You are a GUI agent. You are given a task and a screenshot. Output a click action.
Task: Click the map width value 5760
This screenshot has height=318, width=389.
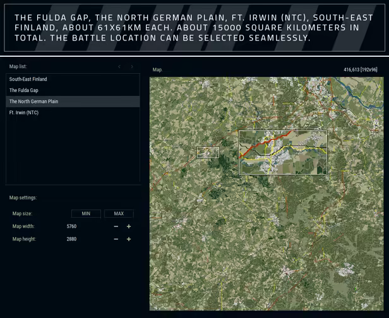click(71, 227)
